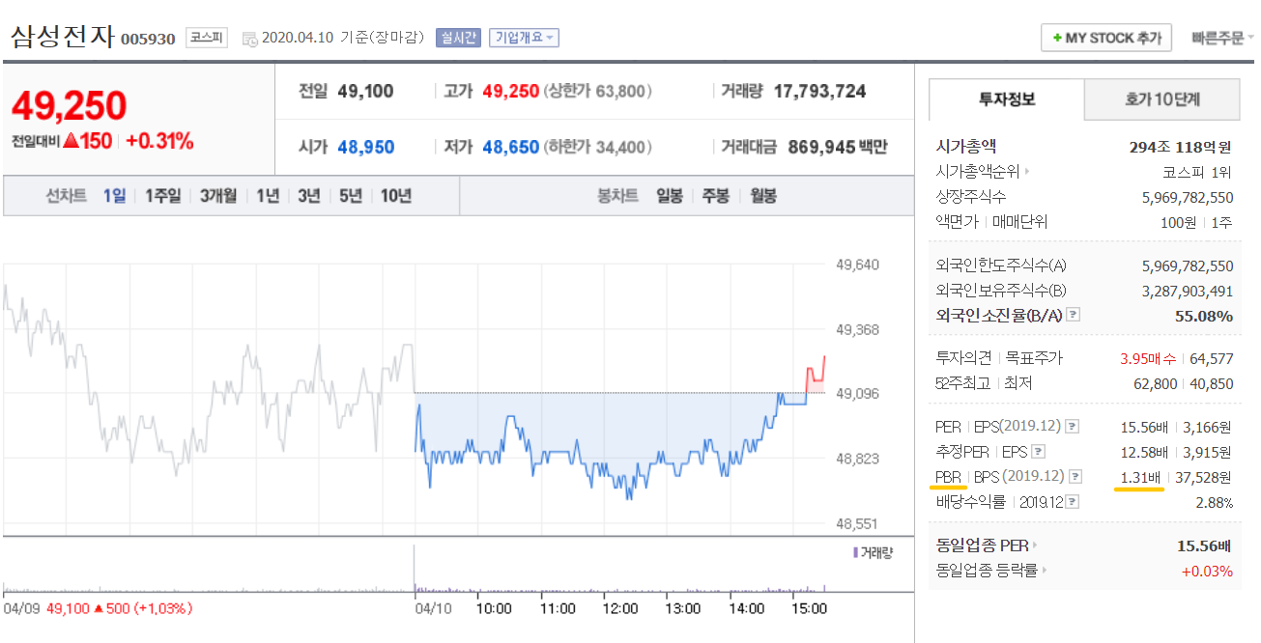Click the dividend yield 2.88%
The image size is (1261, 643).
pos(1215,502)
